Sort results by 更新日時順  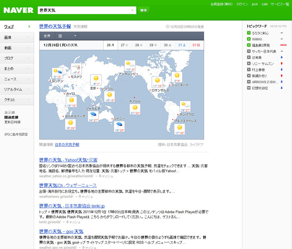tap(12, 122)
